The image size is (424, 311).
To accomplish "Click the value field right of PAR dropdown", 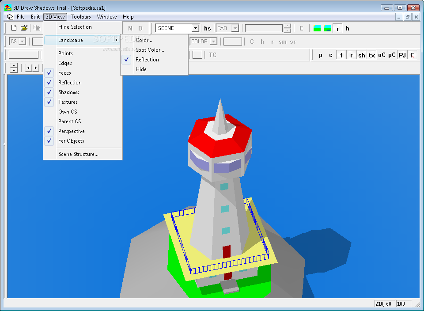I will point(264,28).
